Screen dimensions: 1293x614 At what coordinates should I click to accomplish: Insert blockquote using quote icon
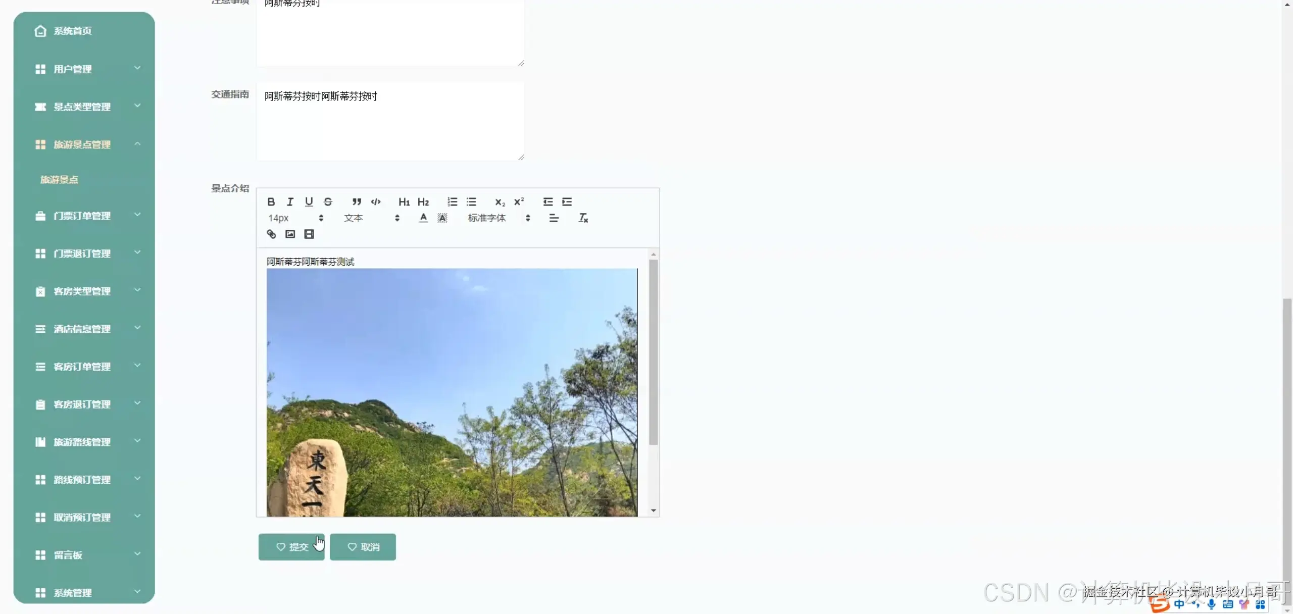[357, 202]
